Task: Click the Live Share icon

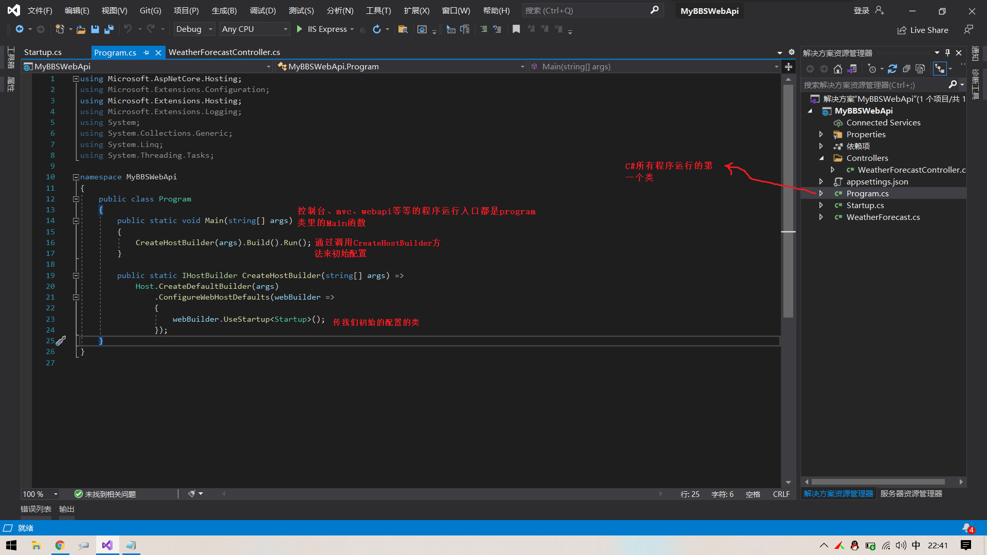Action: tap(902, 30)
